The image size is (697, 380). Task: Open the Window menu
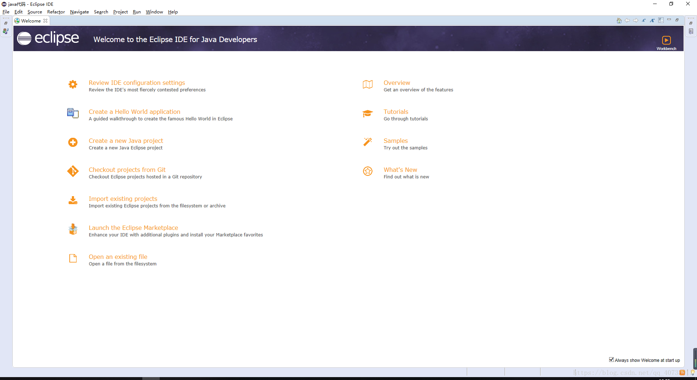(x=154, y=12)
